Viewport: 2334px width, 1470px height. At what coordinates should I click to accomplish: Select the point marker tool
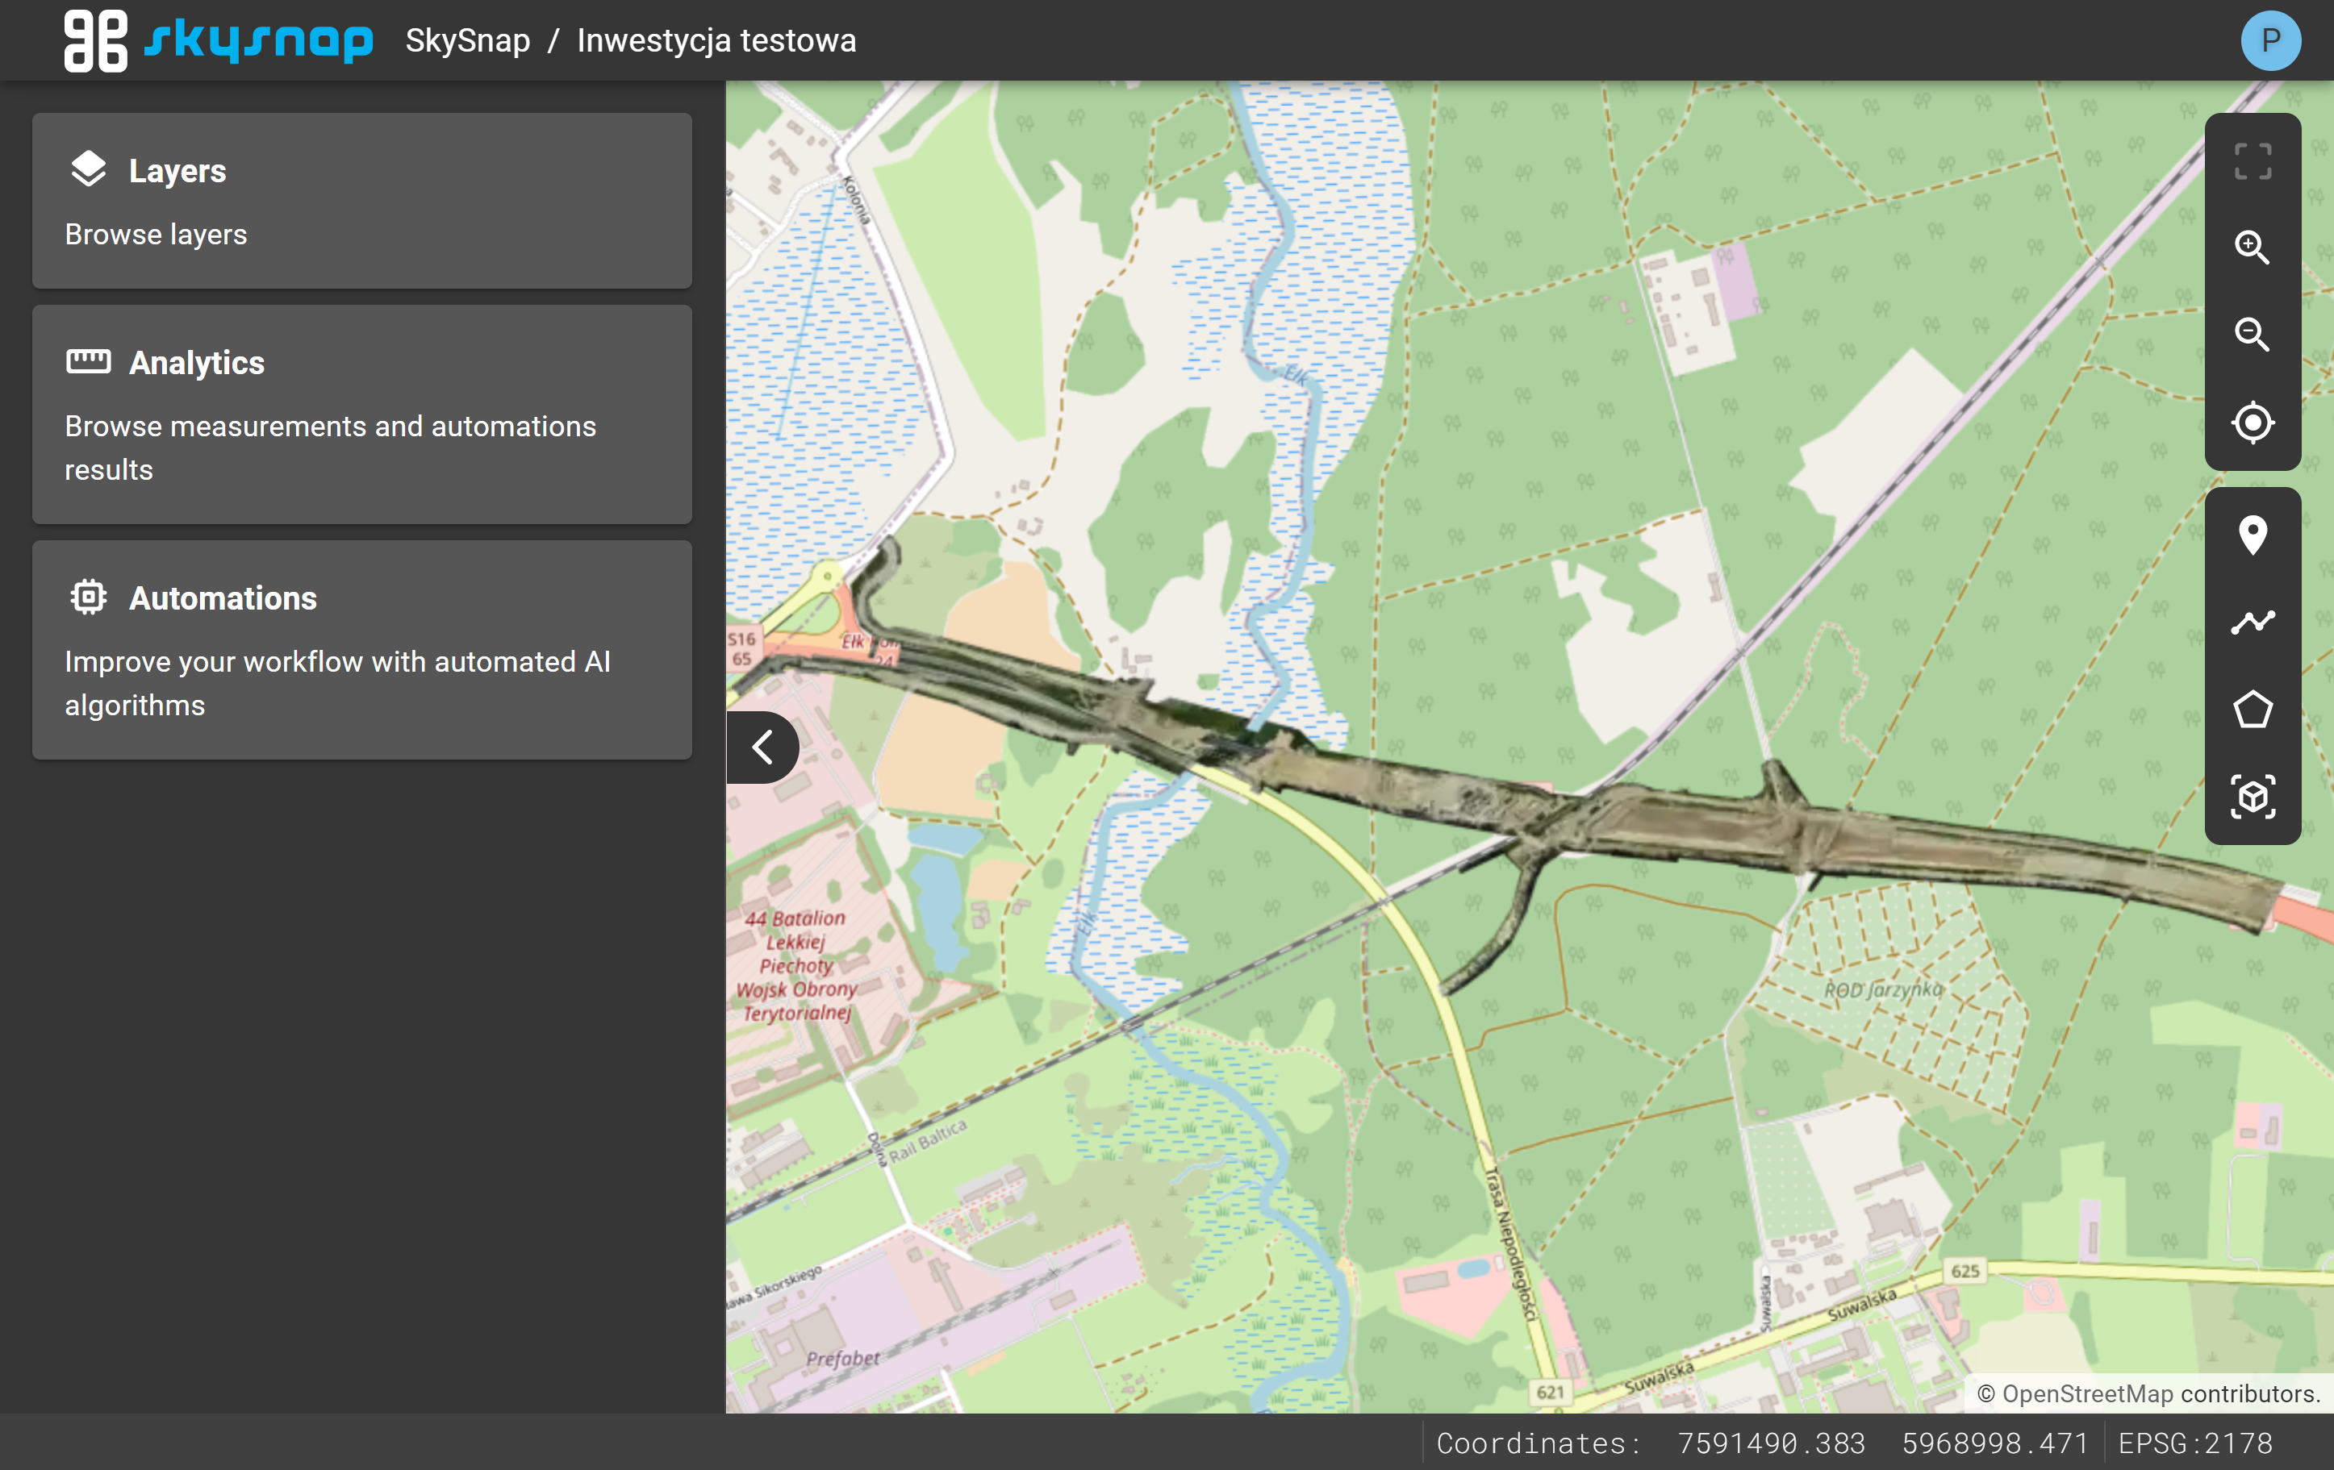[x=2253, y=535]
